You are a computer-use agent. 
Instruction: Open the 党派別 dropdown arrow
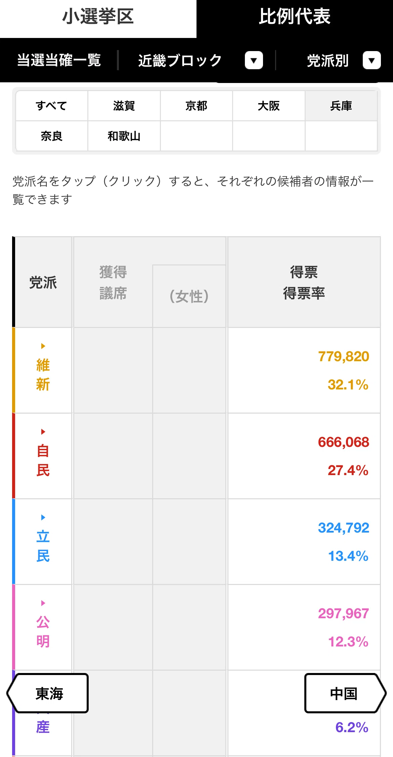coord(372,60)
